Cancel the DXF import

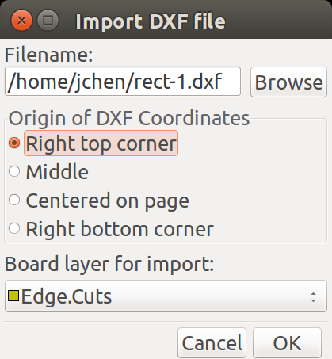point(212,342)
